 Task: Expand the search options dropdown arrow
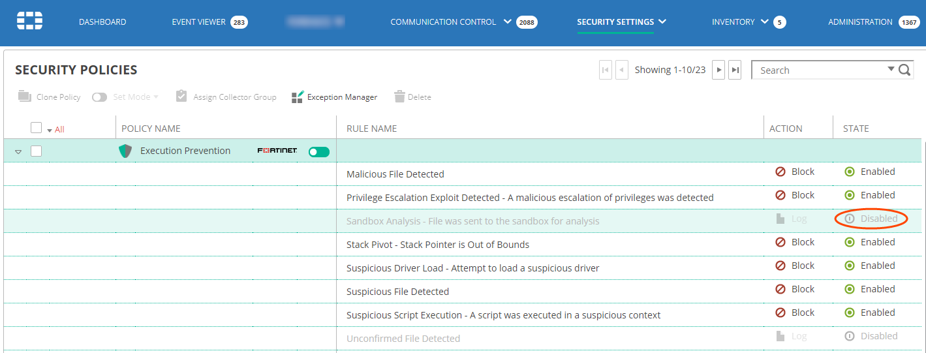[891, 69]
